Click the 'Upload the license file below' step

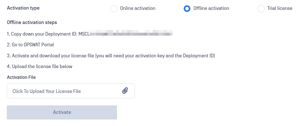[40, 66]
